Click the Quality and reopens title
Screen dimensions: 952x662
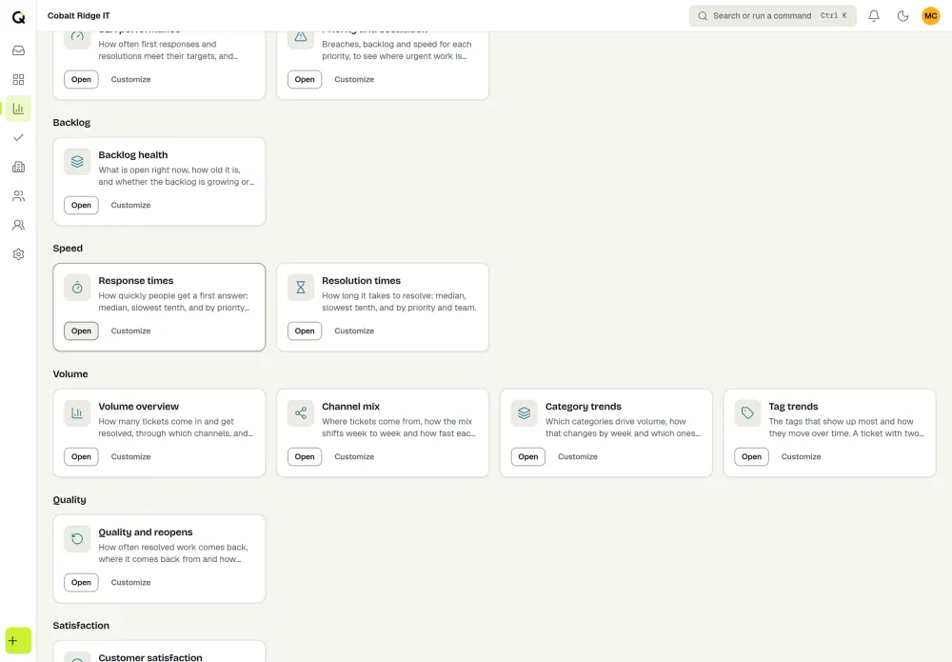click(146, 532)
